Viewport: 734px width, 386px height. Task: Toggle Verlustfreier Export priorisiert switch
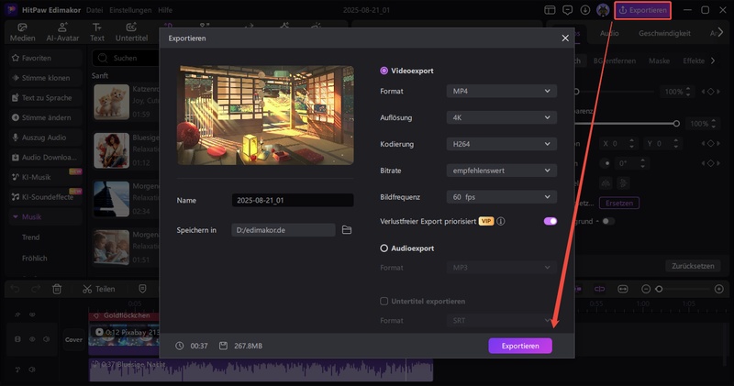550,222
